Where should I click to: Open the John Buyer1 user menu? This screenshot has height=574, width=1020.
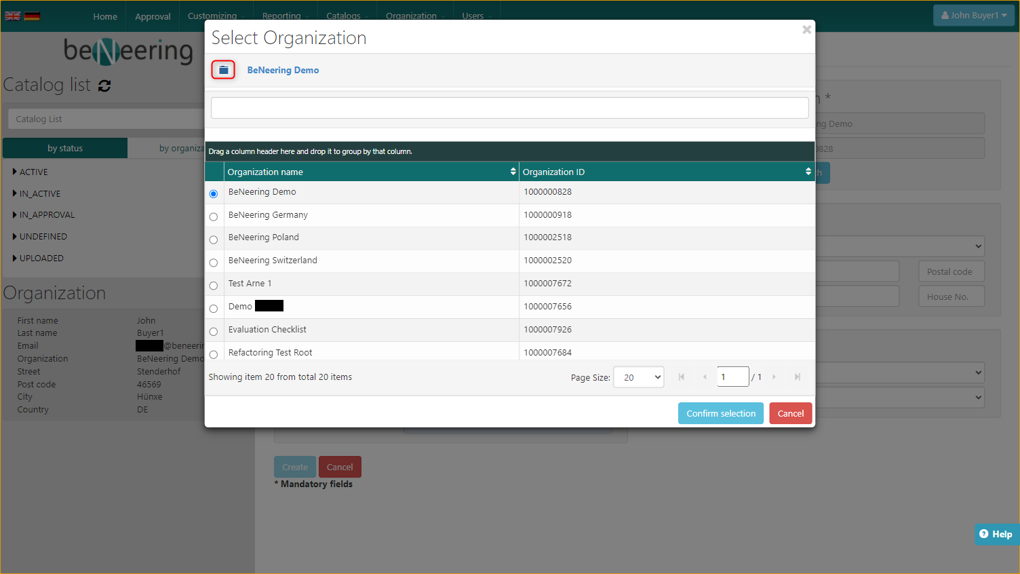[x=973, y=16]
